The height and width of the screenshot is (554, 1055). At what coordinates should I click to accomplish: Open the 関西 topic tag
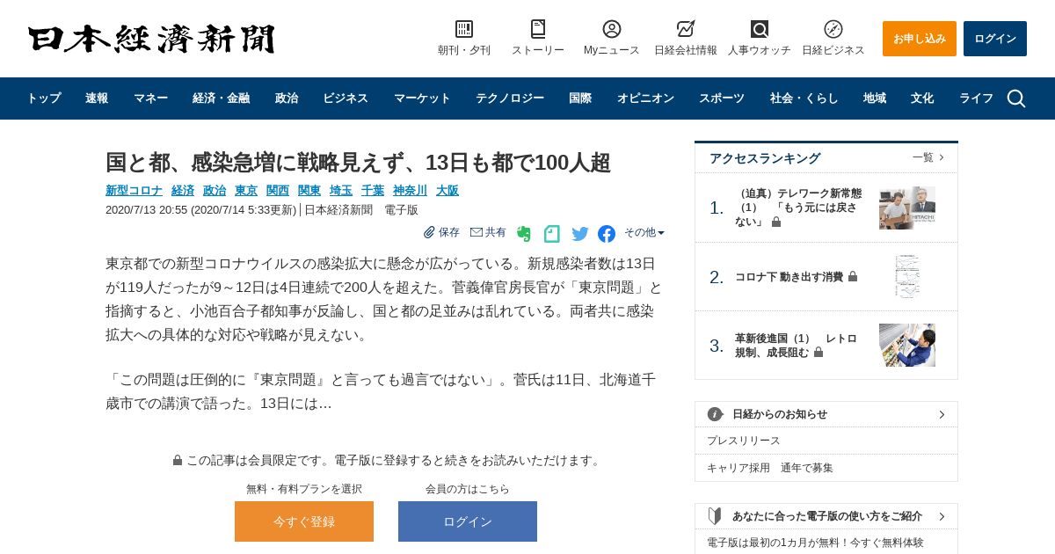click(278, 190)
